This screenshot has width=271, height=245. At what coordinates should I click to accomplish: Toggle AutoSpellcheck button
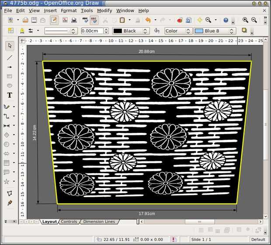click(94, 20)
